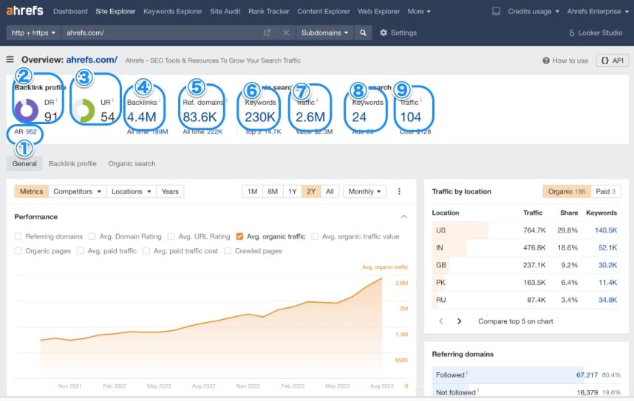Click the next arrow under traffic table
This screenshot has width=634, height=401.
point(459,321)
